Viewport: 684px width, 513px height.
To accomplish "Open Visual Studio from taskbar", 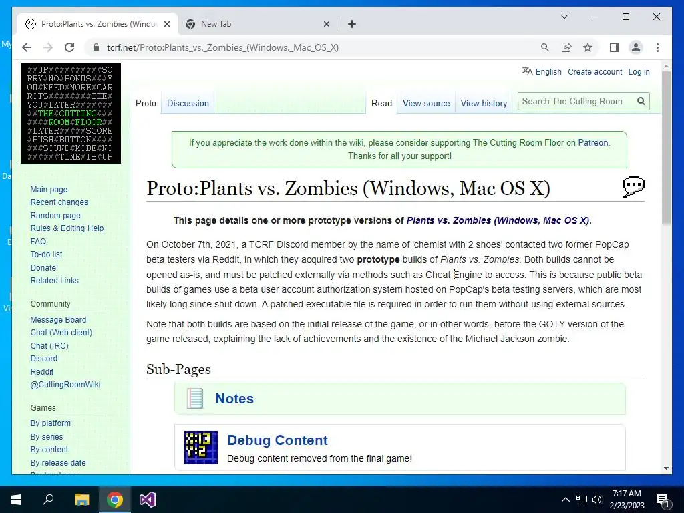I will [148, 500].
